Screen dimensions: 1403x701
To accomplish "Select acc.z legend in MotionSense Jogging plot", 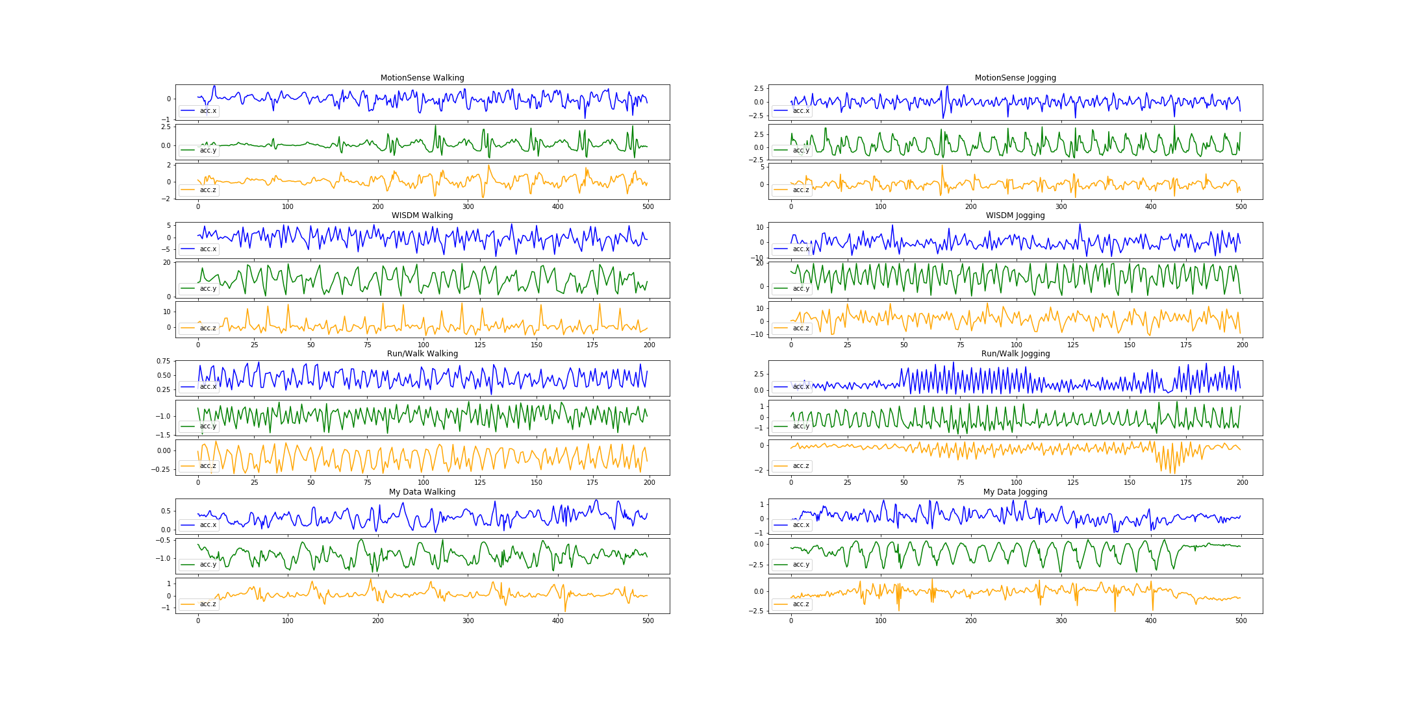I will pyautogui.click(x=792, y=190).
